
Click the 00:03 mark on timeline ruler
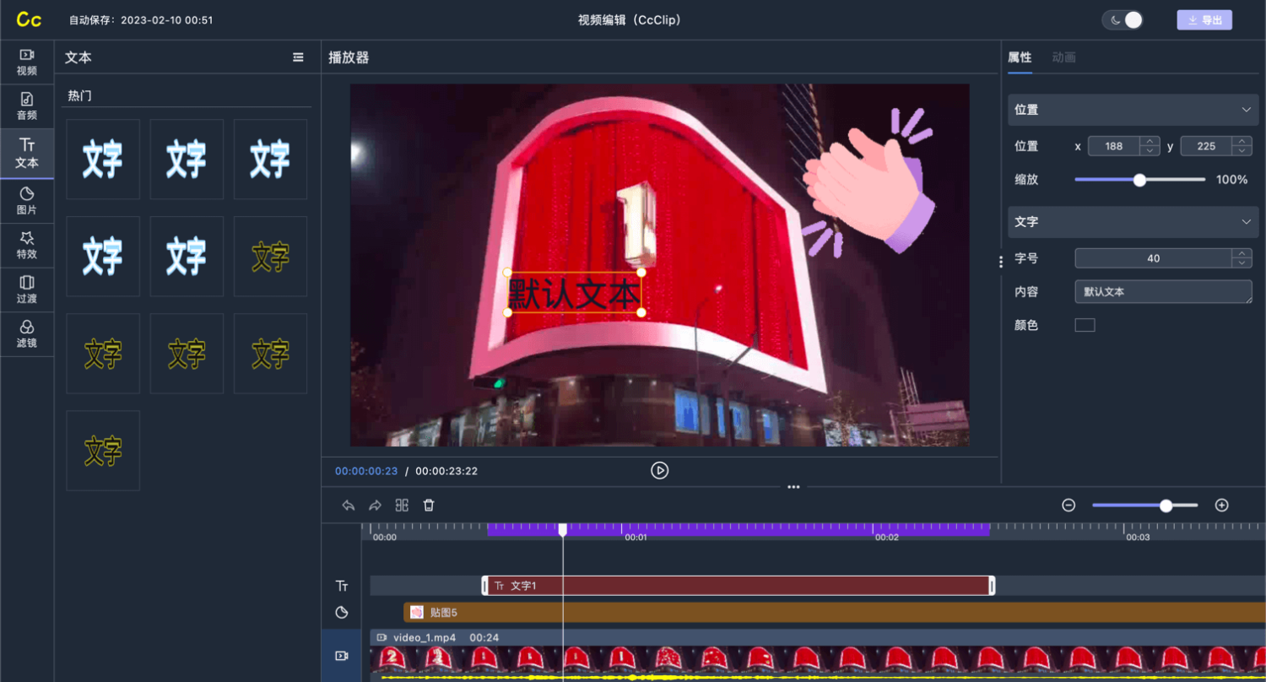pyautogui.click(x=1138, y=537)
